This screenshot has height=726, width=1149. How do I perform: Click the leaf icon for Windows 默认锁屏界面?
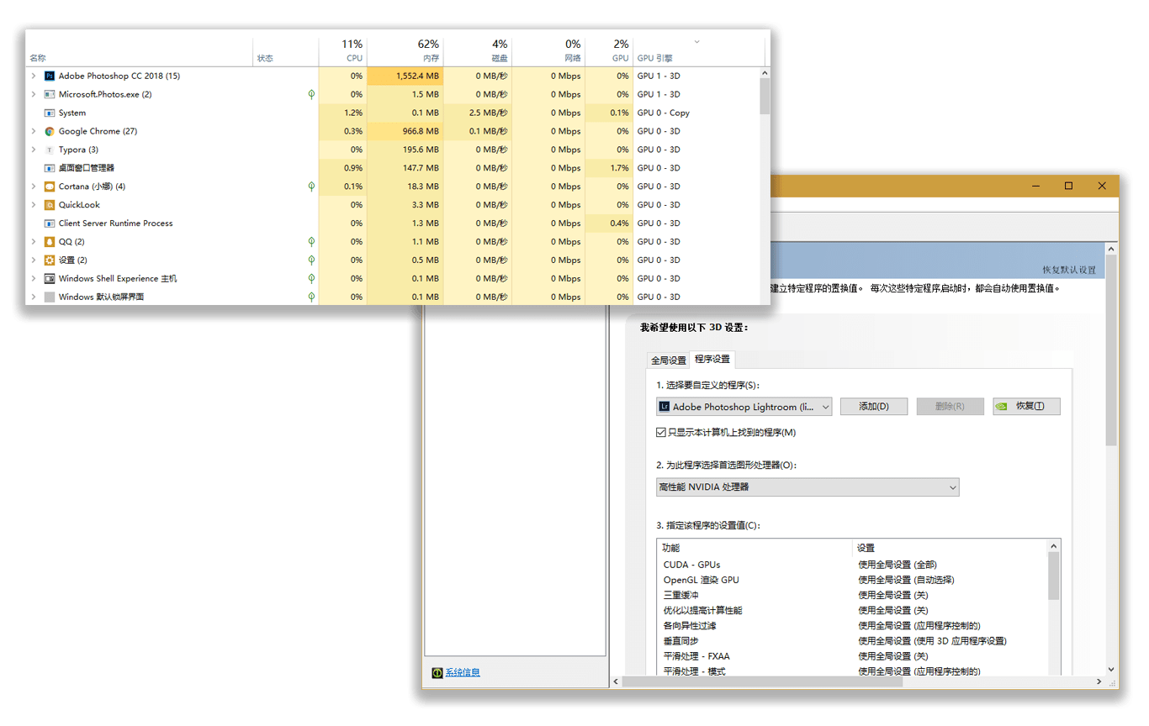(311, 297)
